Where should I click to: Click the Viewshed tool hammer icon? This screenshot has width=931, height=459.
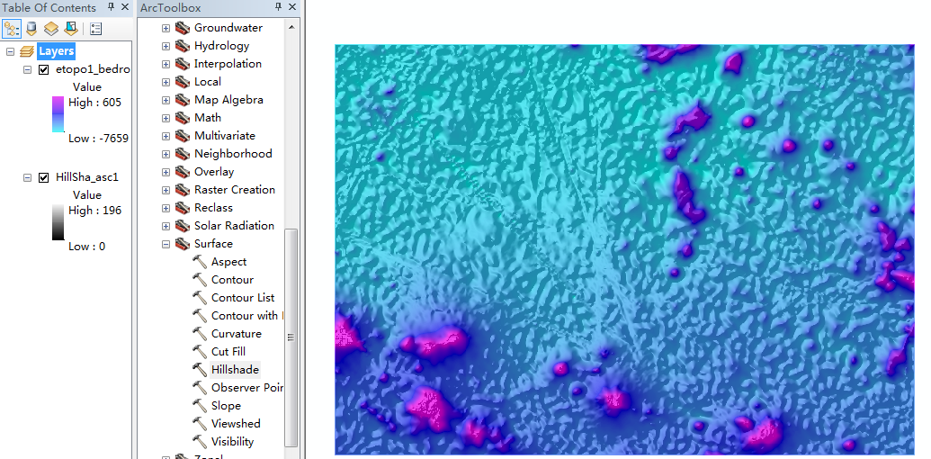(x=200, y=423)
